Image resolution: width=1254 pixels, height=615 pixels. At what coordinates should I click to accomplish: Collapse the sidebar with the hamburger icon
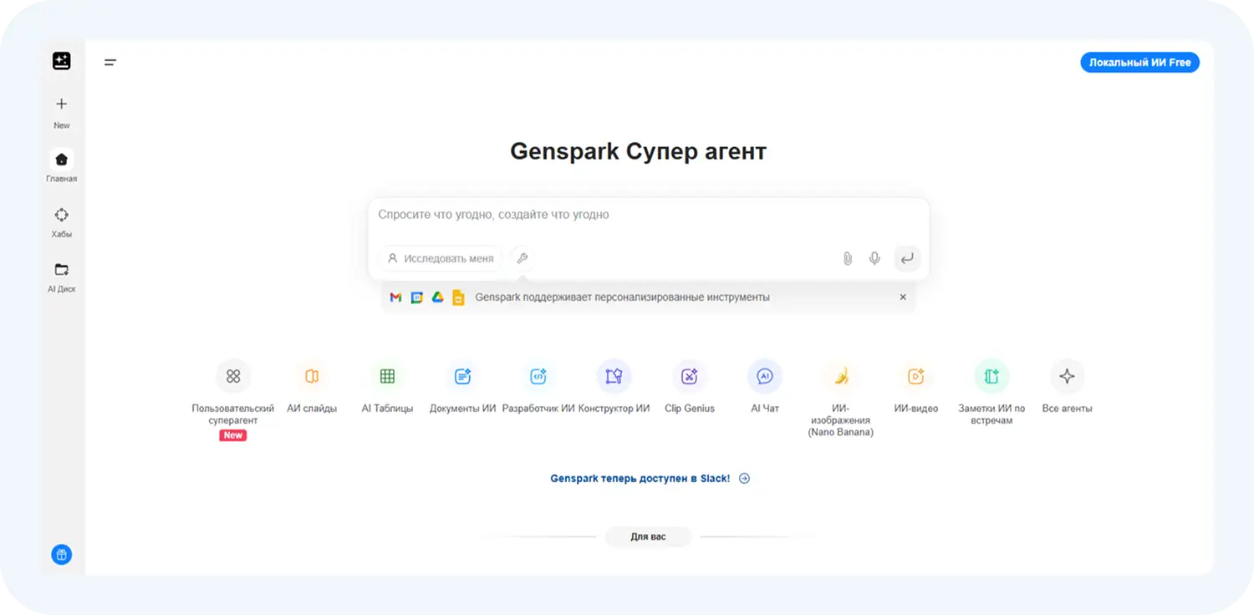point(110,62)
